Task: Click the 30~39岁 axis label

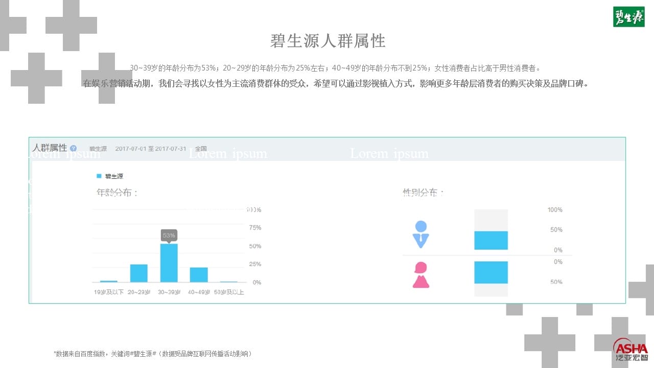Action: [169, 292]
